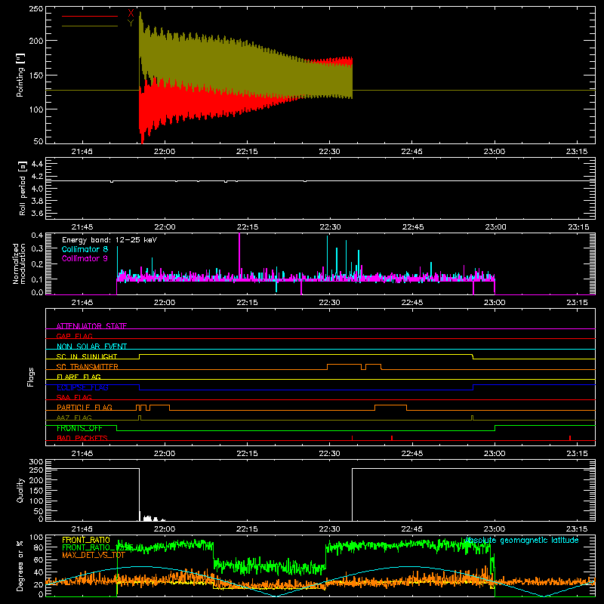Screen dimensions: 604x604
Task: Click the 23:00 time label under Roll period plot
Action: 495,227
